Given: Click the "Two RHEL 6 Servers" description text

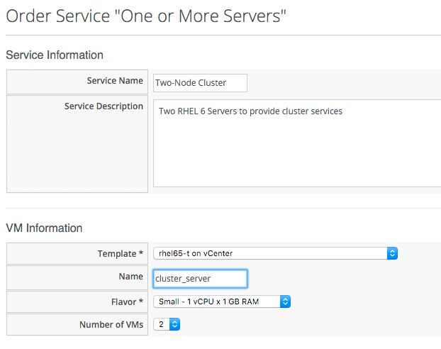Looking at the screenshot, I should [x=250, y=111].
